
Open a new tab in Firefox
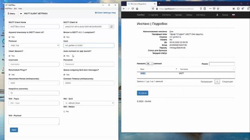[x=159, y=3]
